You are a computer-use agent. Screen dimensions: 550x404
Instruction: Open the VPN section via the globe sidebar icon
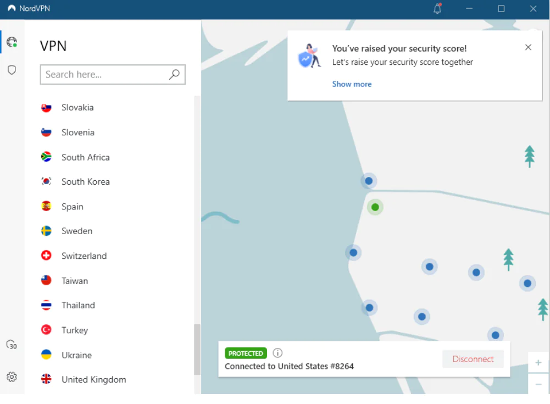(12, 41)
